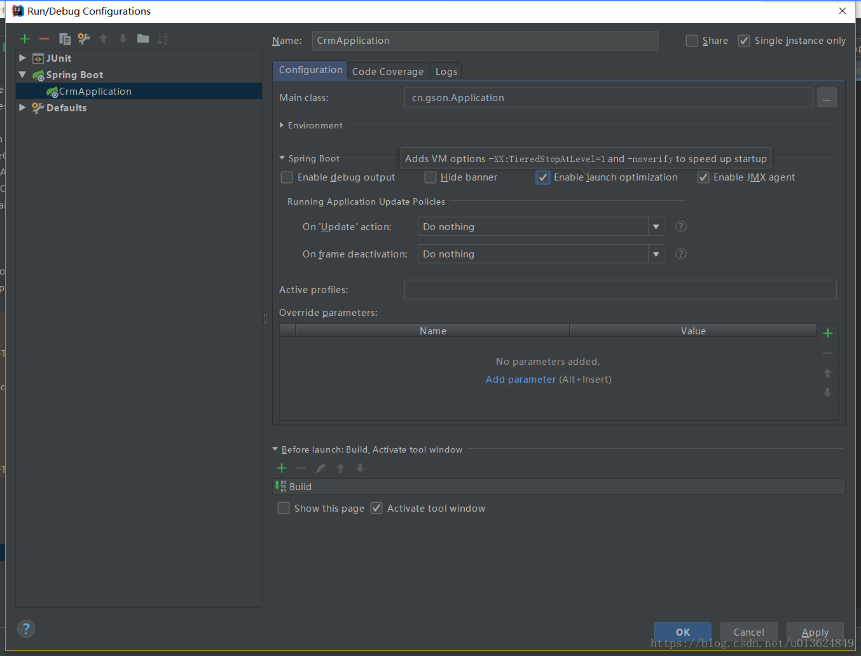Switch to Configuration tab
861x656 pixels.
click(x=310, y=70)
